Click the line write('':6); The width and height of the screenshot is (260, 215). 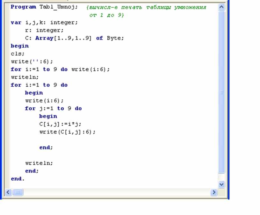click(32, 62)
